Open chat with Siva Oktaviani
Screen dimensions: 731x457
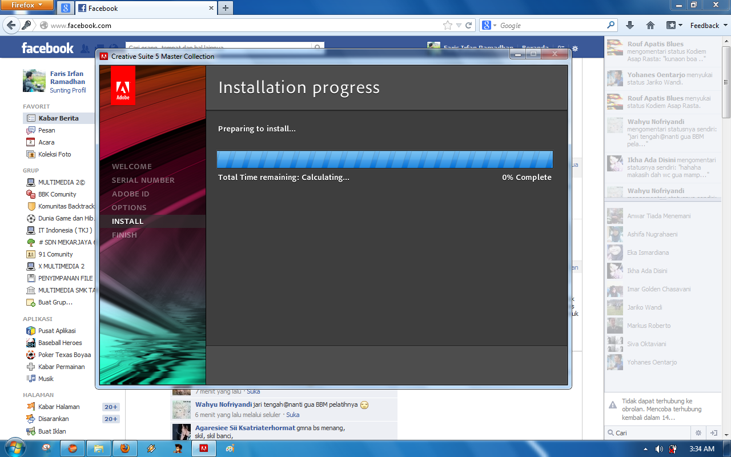click(646, 344)
